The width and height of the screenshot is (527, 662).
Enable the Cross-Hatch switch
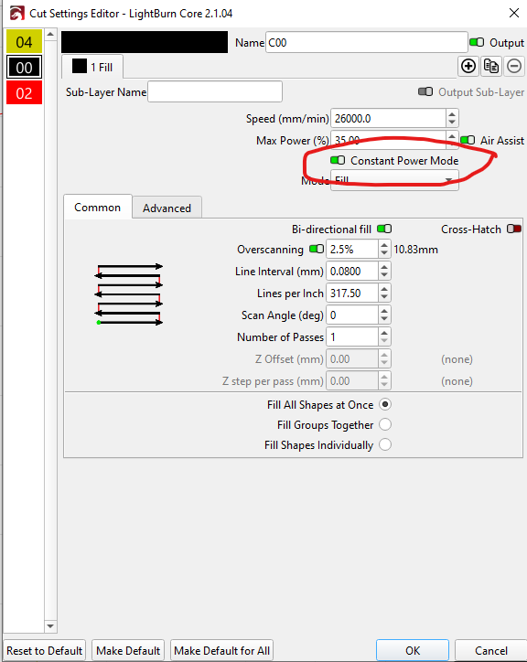(514, 229)
